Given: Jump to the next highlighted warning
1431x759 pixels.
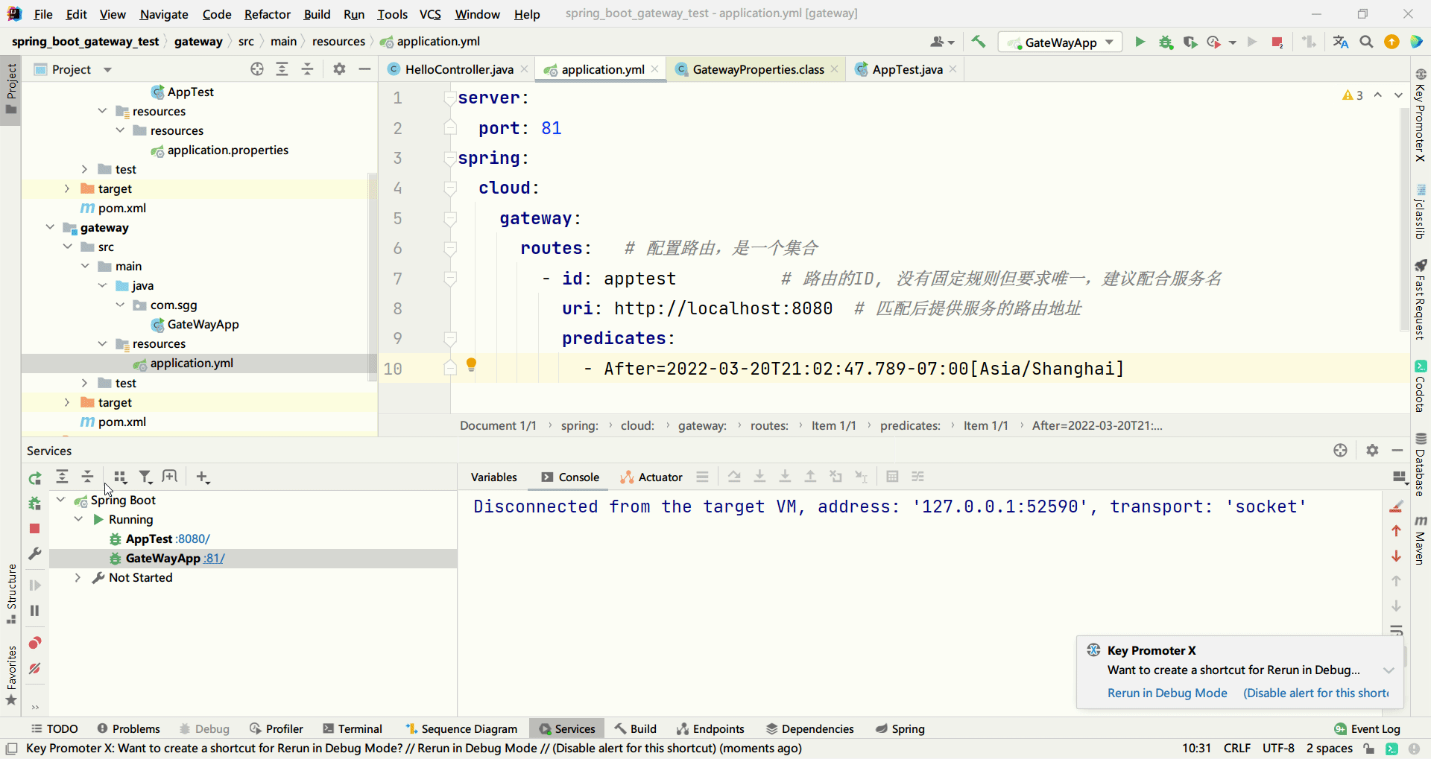Looking at the screenshot, I should coord(1398,95).
